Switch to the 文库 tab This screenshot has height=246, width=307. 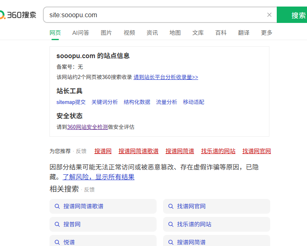point(198,33)
